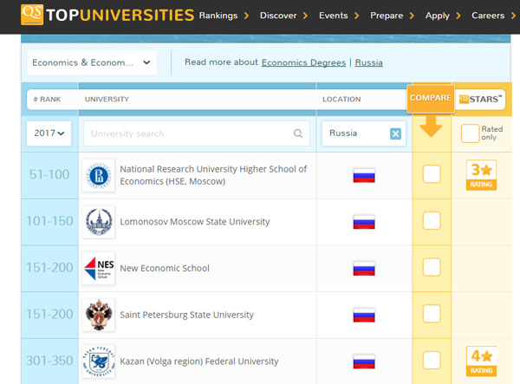This screenshot has height=384, width=520.
Task: Click the Compare button
Action: (x=431, y=98)
